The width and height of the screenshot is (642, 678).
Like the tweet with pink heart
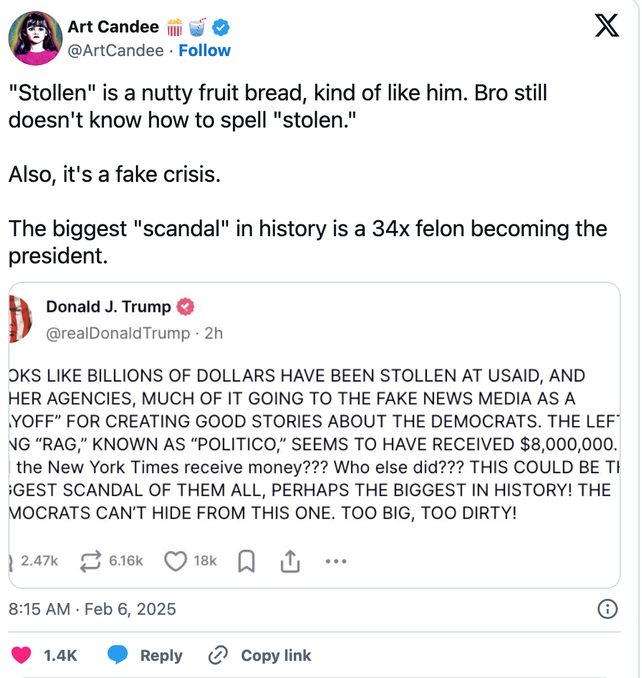pyautogui.click(x=22, y=655)
